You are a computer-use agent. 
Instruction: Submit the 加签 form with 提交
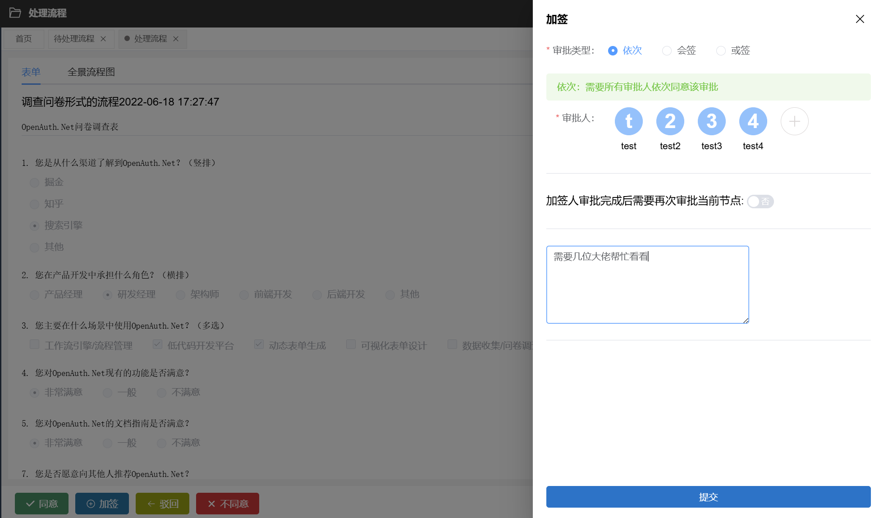[x=708, y=497]
